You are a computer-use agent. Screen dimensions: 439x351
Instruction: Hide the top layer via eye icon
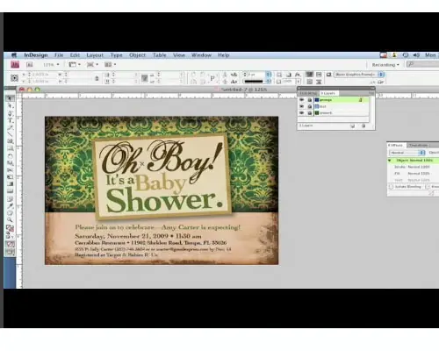tap(302, 100)
